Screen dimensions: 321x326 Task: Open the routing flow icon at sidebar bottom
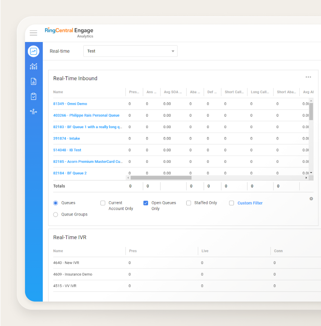tap(33, 112)
